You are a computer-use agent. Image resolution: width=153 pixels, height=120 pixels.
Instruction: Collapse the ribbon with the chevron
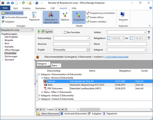(150, 26)
